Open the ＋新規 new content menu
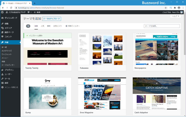The image size is (186, 117). click(x=37, y=12)
